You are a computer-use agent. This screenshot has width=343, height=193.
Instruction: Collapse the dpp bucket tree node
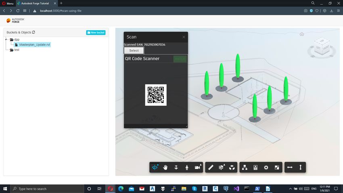(x=6, y=40)
